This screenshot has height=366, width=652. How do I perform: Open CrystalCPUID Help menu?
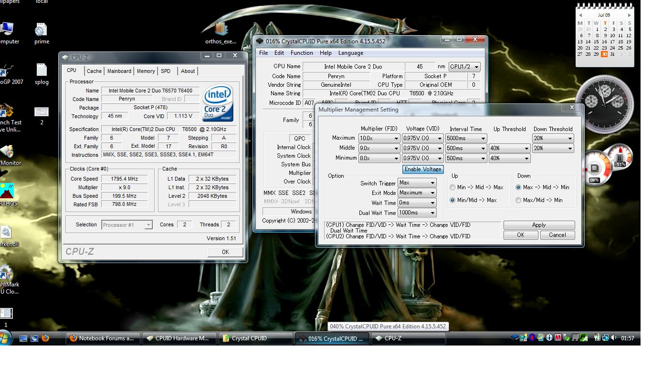326,53
